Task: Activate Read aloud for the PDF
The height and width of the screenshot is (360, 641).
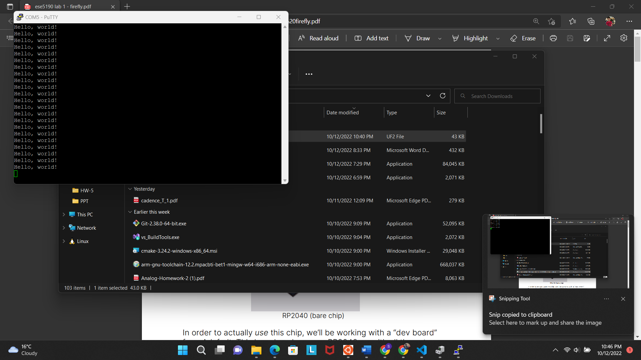Action: pos(318,38)
